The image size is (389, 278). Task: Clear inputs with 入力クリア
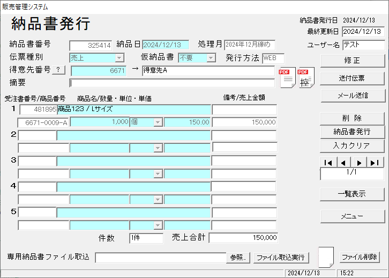click(352, 146)
